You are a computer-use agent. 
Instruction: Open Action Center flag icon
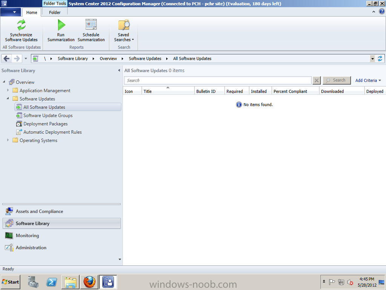click(x=332, y=282)
